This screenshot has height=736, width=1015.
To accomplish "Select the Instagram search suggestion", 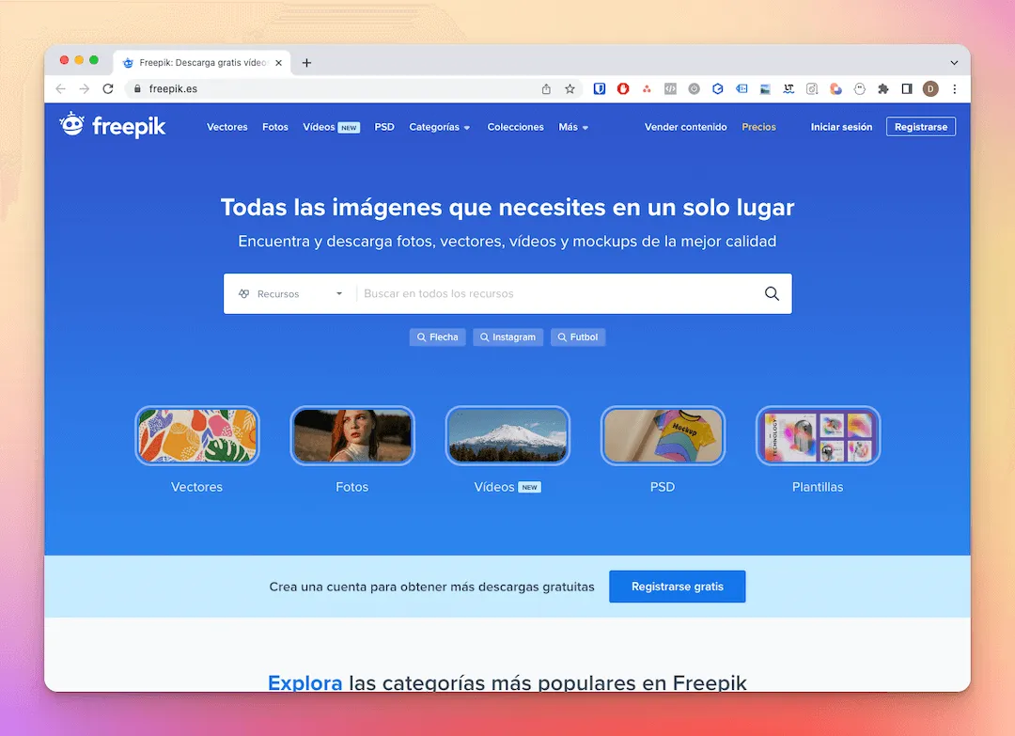I will pos(508,337).
